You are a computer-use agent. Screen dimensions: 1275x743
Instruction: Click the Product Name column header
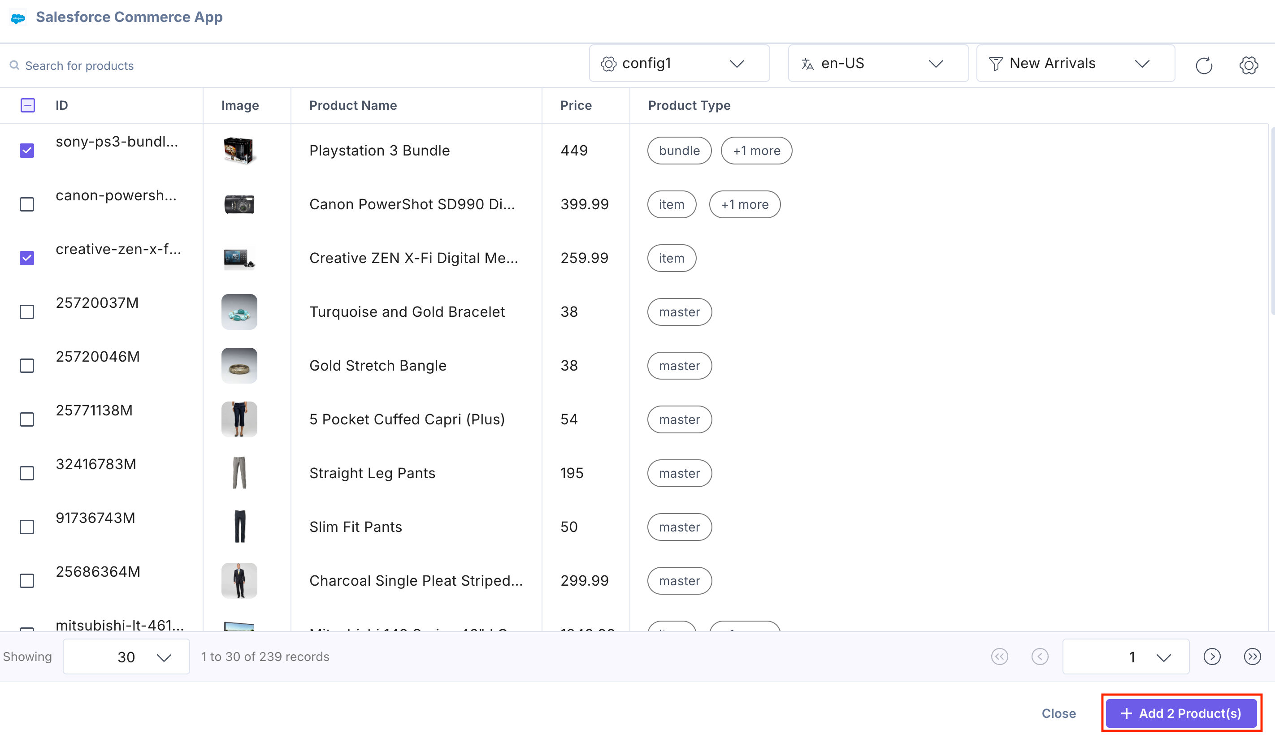click(353, 105)
